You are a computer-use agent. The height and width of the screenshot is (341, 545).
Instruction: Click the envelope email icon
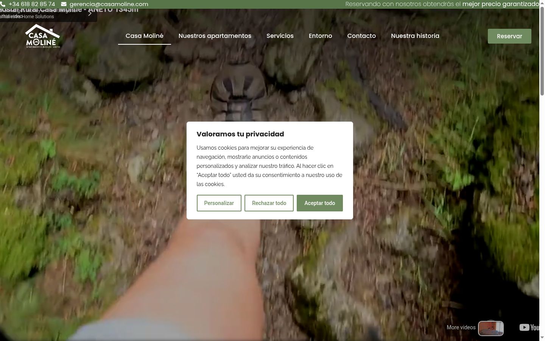click(64, 4)
